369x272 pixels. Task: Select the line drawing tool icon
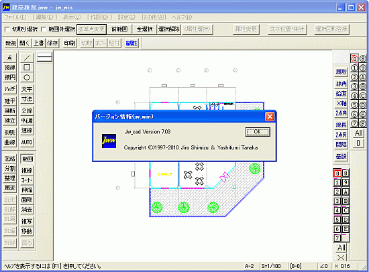pyautogui.click(x=27, y=58)
